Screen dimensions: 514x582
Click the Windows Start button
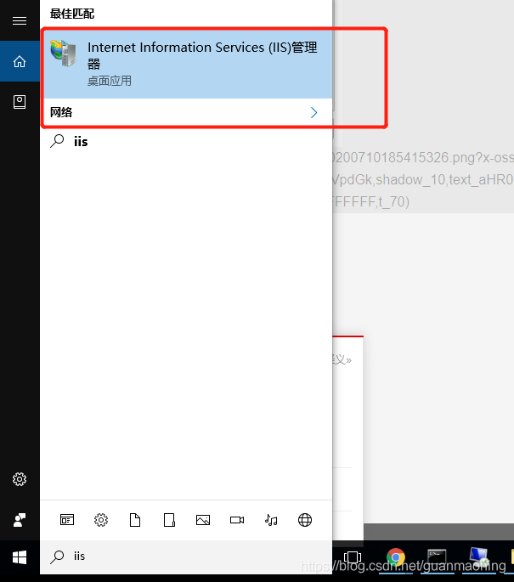coord(20,557)
